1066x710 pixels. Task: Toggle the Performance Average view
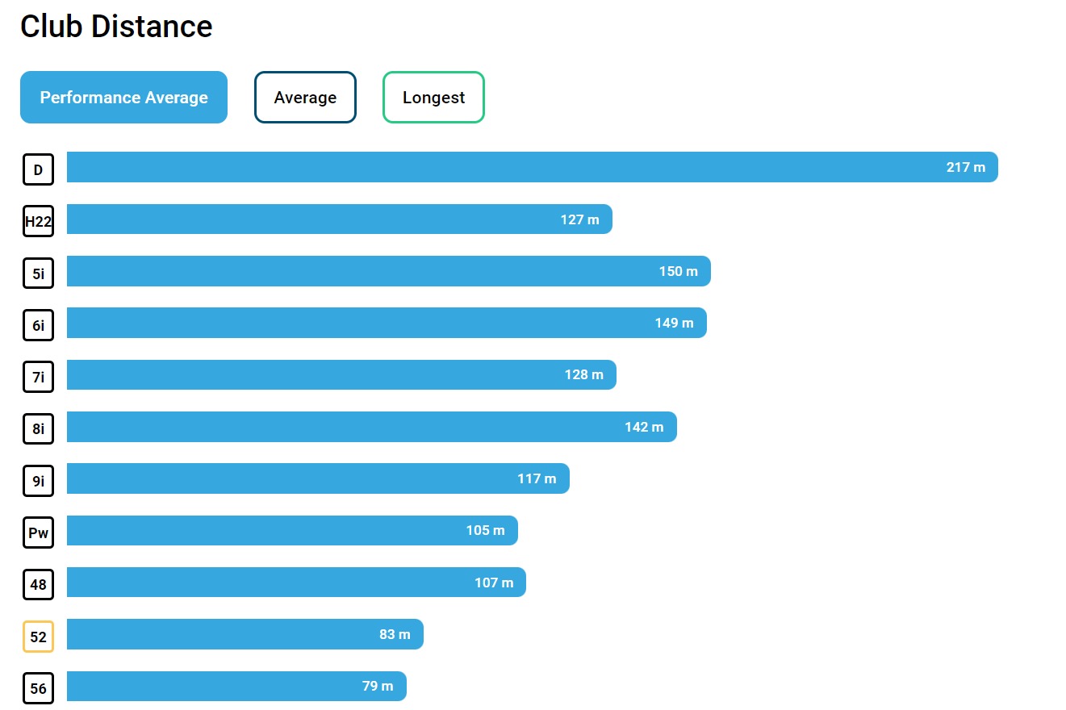[123, 98]
